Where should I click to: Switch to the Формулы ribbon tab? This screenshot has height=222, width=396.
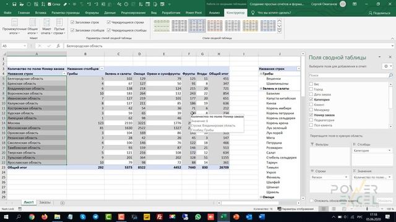(92, 12)
